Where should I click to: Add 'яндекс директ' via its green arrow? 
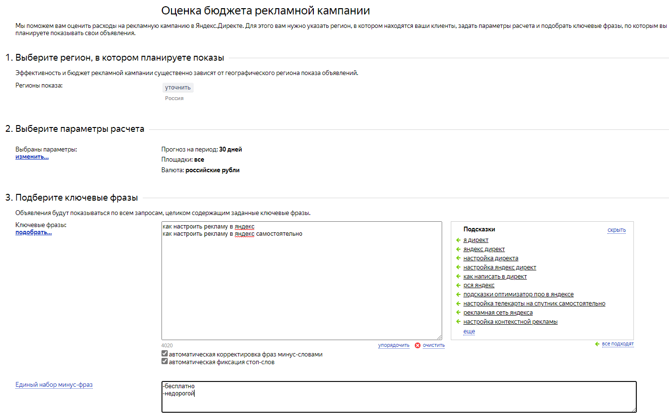(458, 249)
